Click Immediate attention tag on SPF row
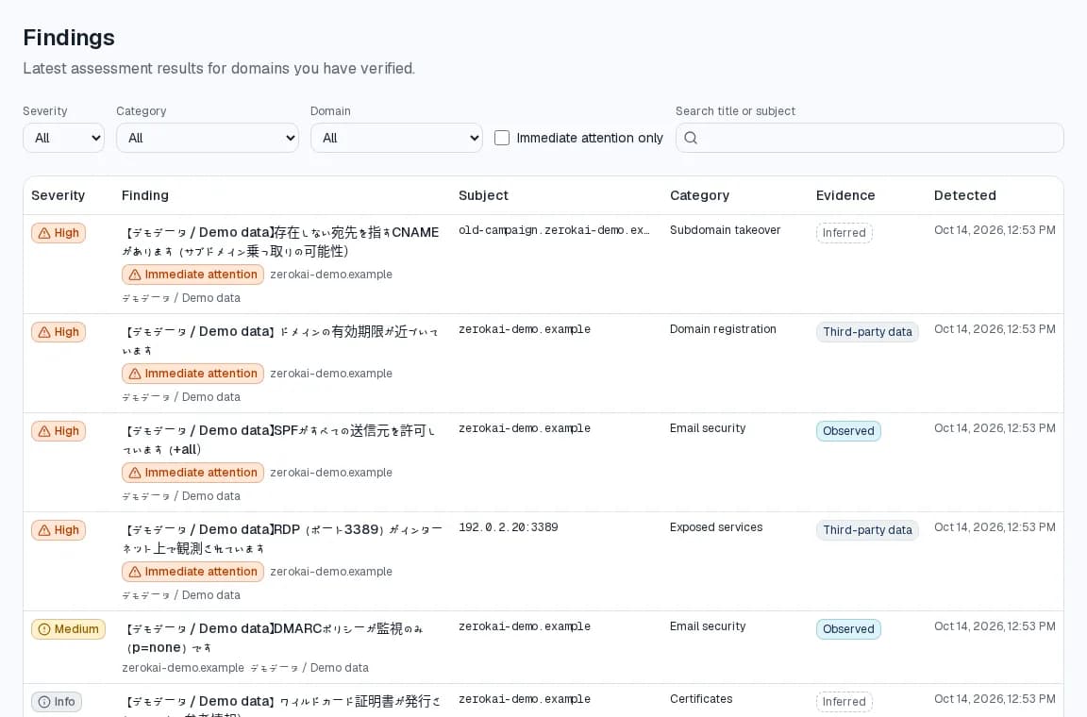1087x717 pixels. (192, 473)
